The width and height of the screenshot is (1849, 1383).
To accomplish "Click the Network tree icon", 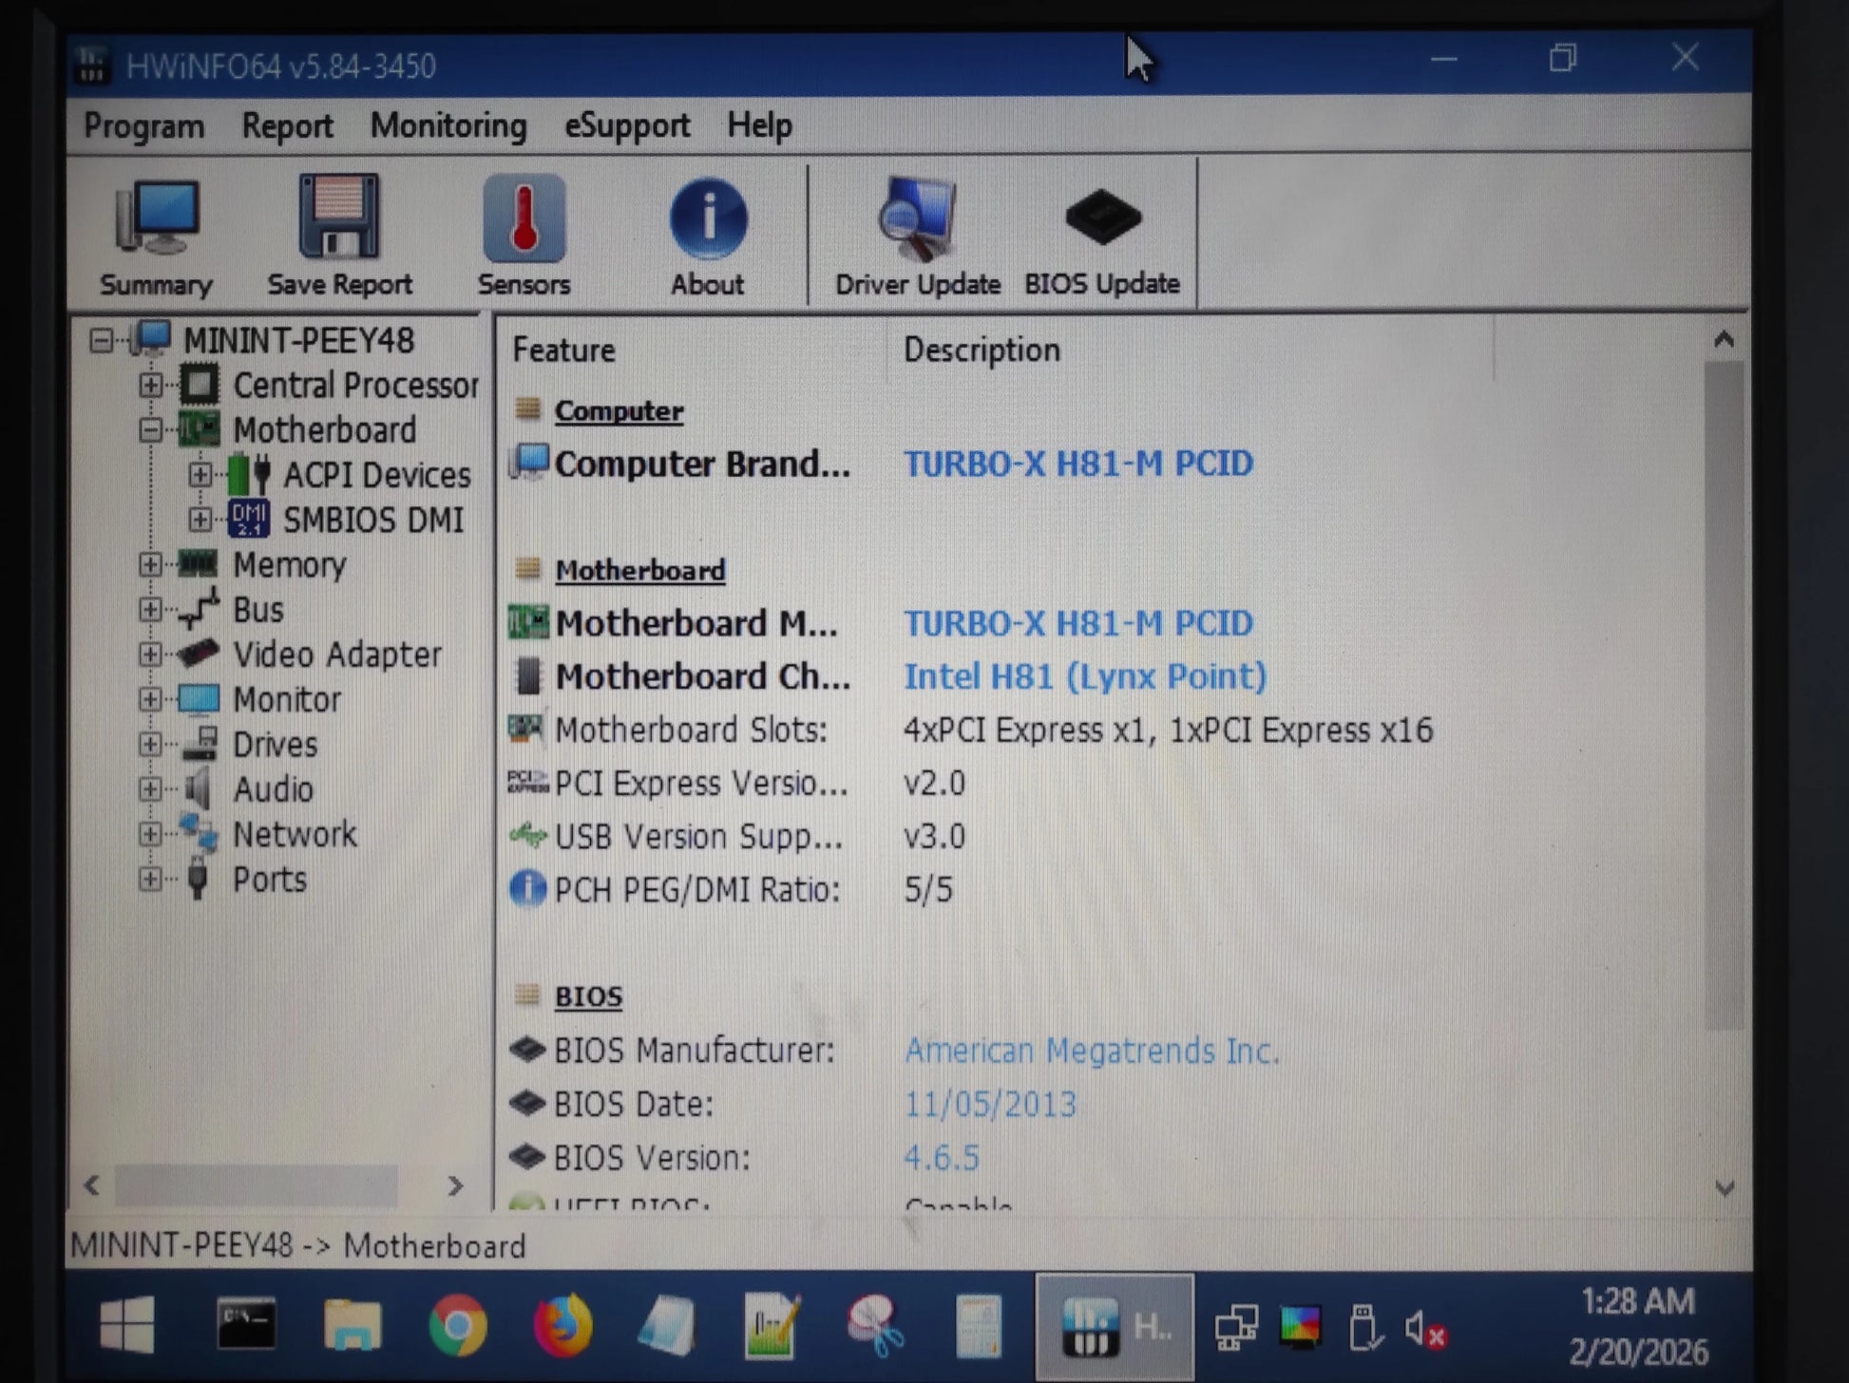I will pos(199,833).
